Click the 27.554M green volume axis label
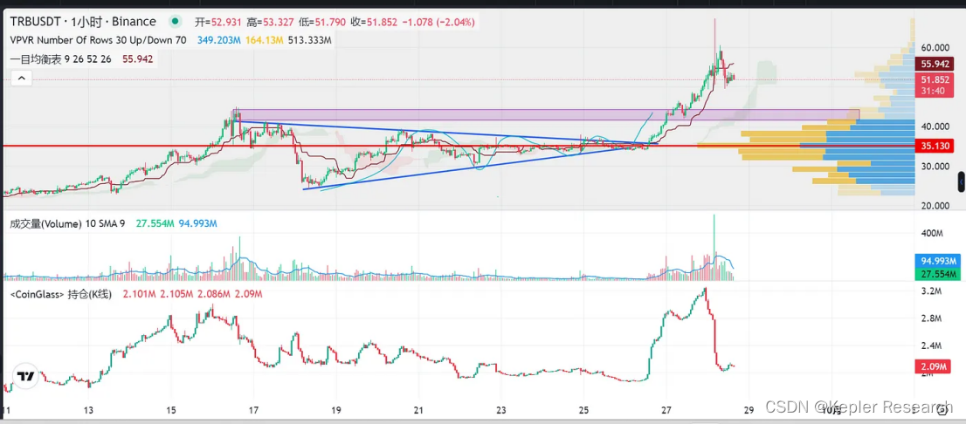Screen dimensions: 966x424 coord(936,274)
